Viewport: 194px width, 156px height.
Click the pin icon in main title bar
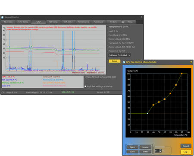pos(141,17)
